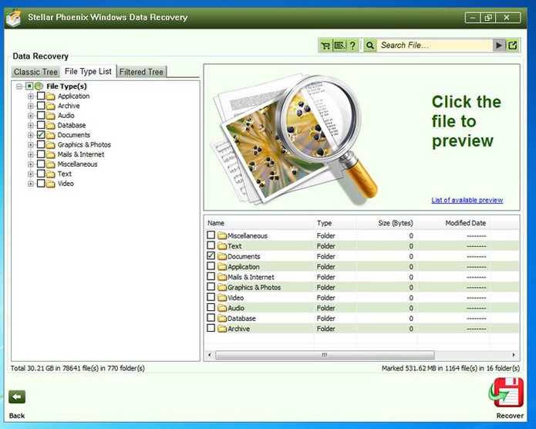Check the Application checkbox in tree
The width and height of the screenshot is (536, 429).
click(x=41, y=96)
